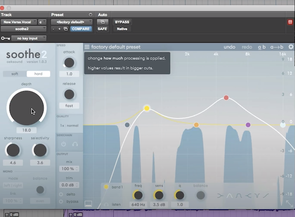Click the BYPASS button
This screenshot has height=217, width=295.
coord(122,22)
